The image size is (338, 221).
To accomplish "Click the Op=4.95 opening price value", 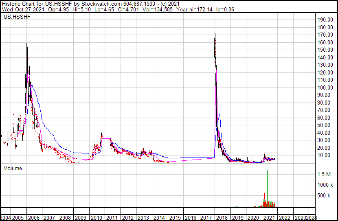I will point(58,9).
